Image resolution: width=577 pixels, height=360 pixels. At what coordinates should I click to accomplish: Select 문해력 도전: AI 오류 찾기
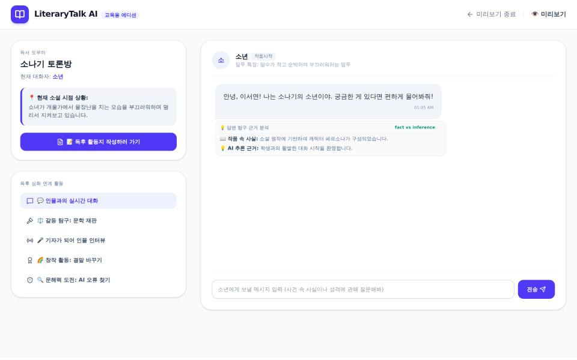(x=98, y=280)
